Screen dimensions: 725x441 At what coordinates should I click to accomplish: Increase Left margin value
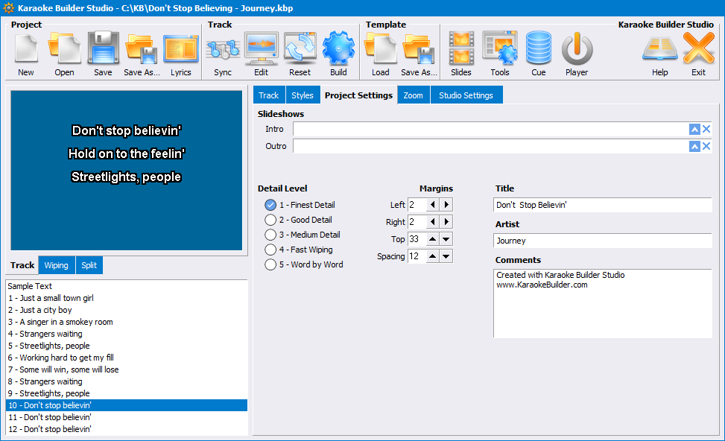446,205
